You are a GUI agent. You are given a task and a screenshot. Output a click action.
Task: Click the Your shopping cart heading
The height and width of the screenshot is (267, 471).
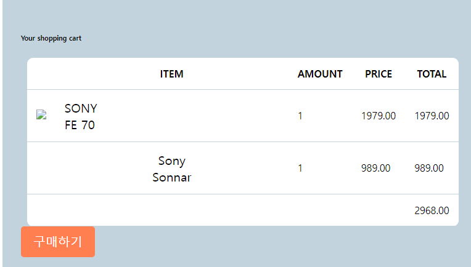51,38
